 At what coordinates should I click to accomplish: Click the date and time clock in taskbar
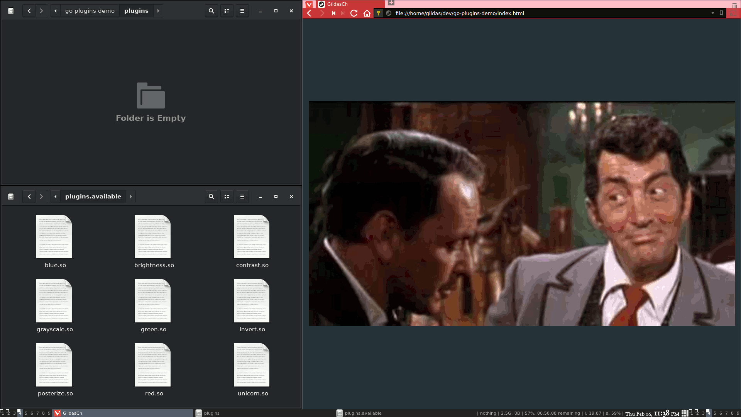652,413
